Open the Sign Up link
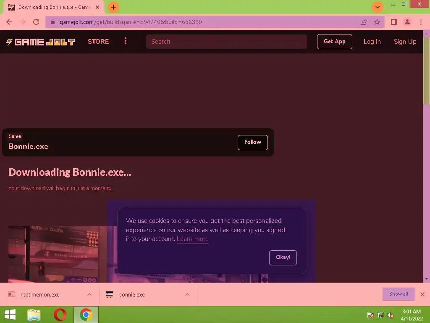This screenshot has width=430, height=323. point(405,42)
